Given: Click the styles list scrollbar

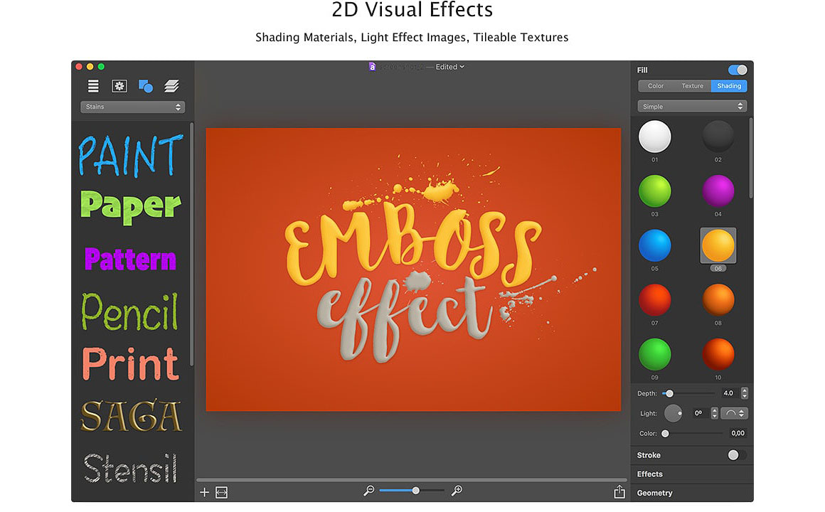Looking at the screenshot, I should 191,244.
